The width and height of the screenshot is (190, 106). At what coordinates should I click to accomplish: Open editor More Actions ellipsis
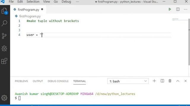[x=186, y=9]
